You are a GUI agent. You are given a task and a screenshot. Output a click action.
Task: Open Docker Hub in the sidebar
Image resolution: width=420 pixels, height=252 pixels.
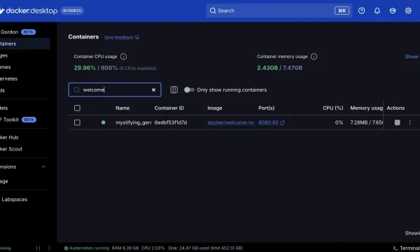(x=24, y=137)
